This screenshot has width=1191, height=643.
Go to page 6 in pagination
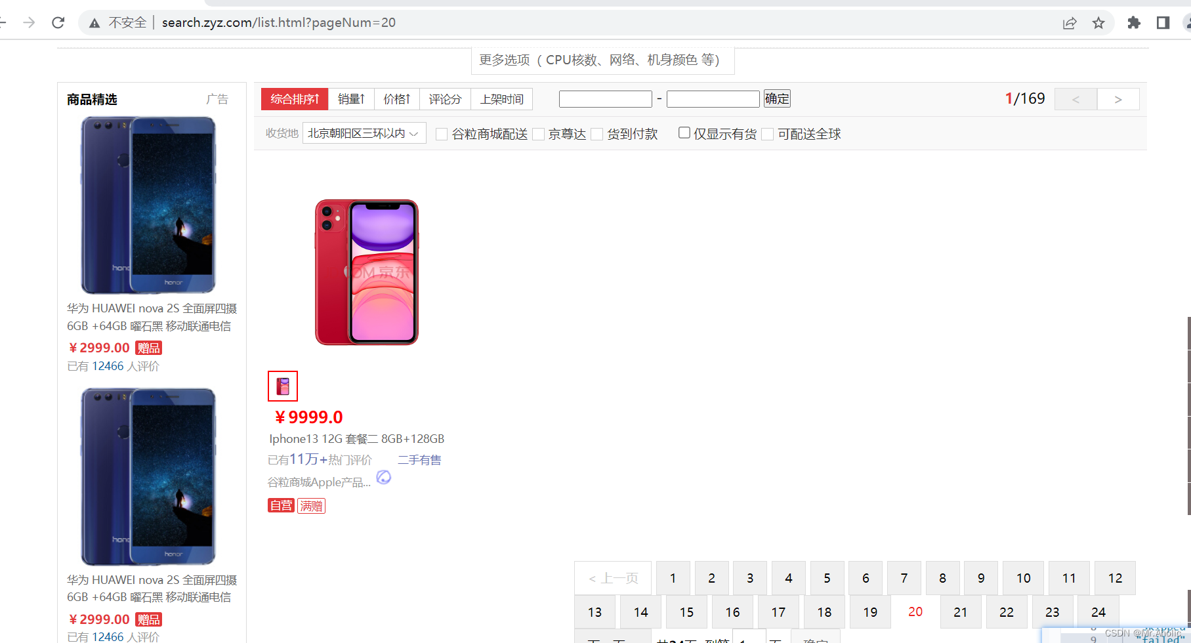866,578
